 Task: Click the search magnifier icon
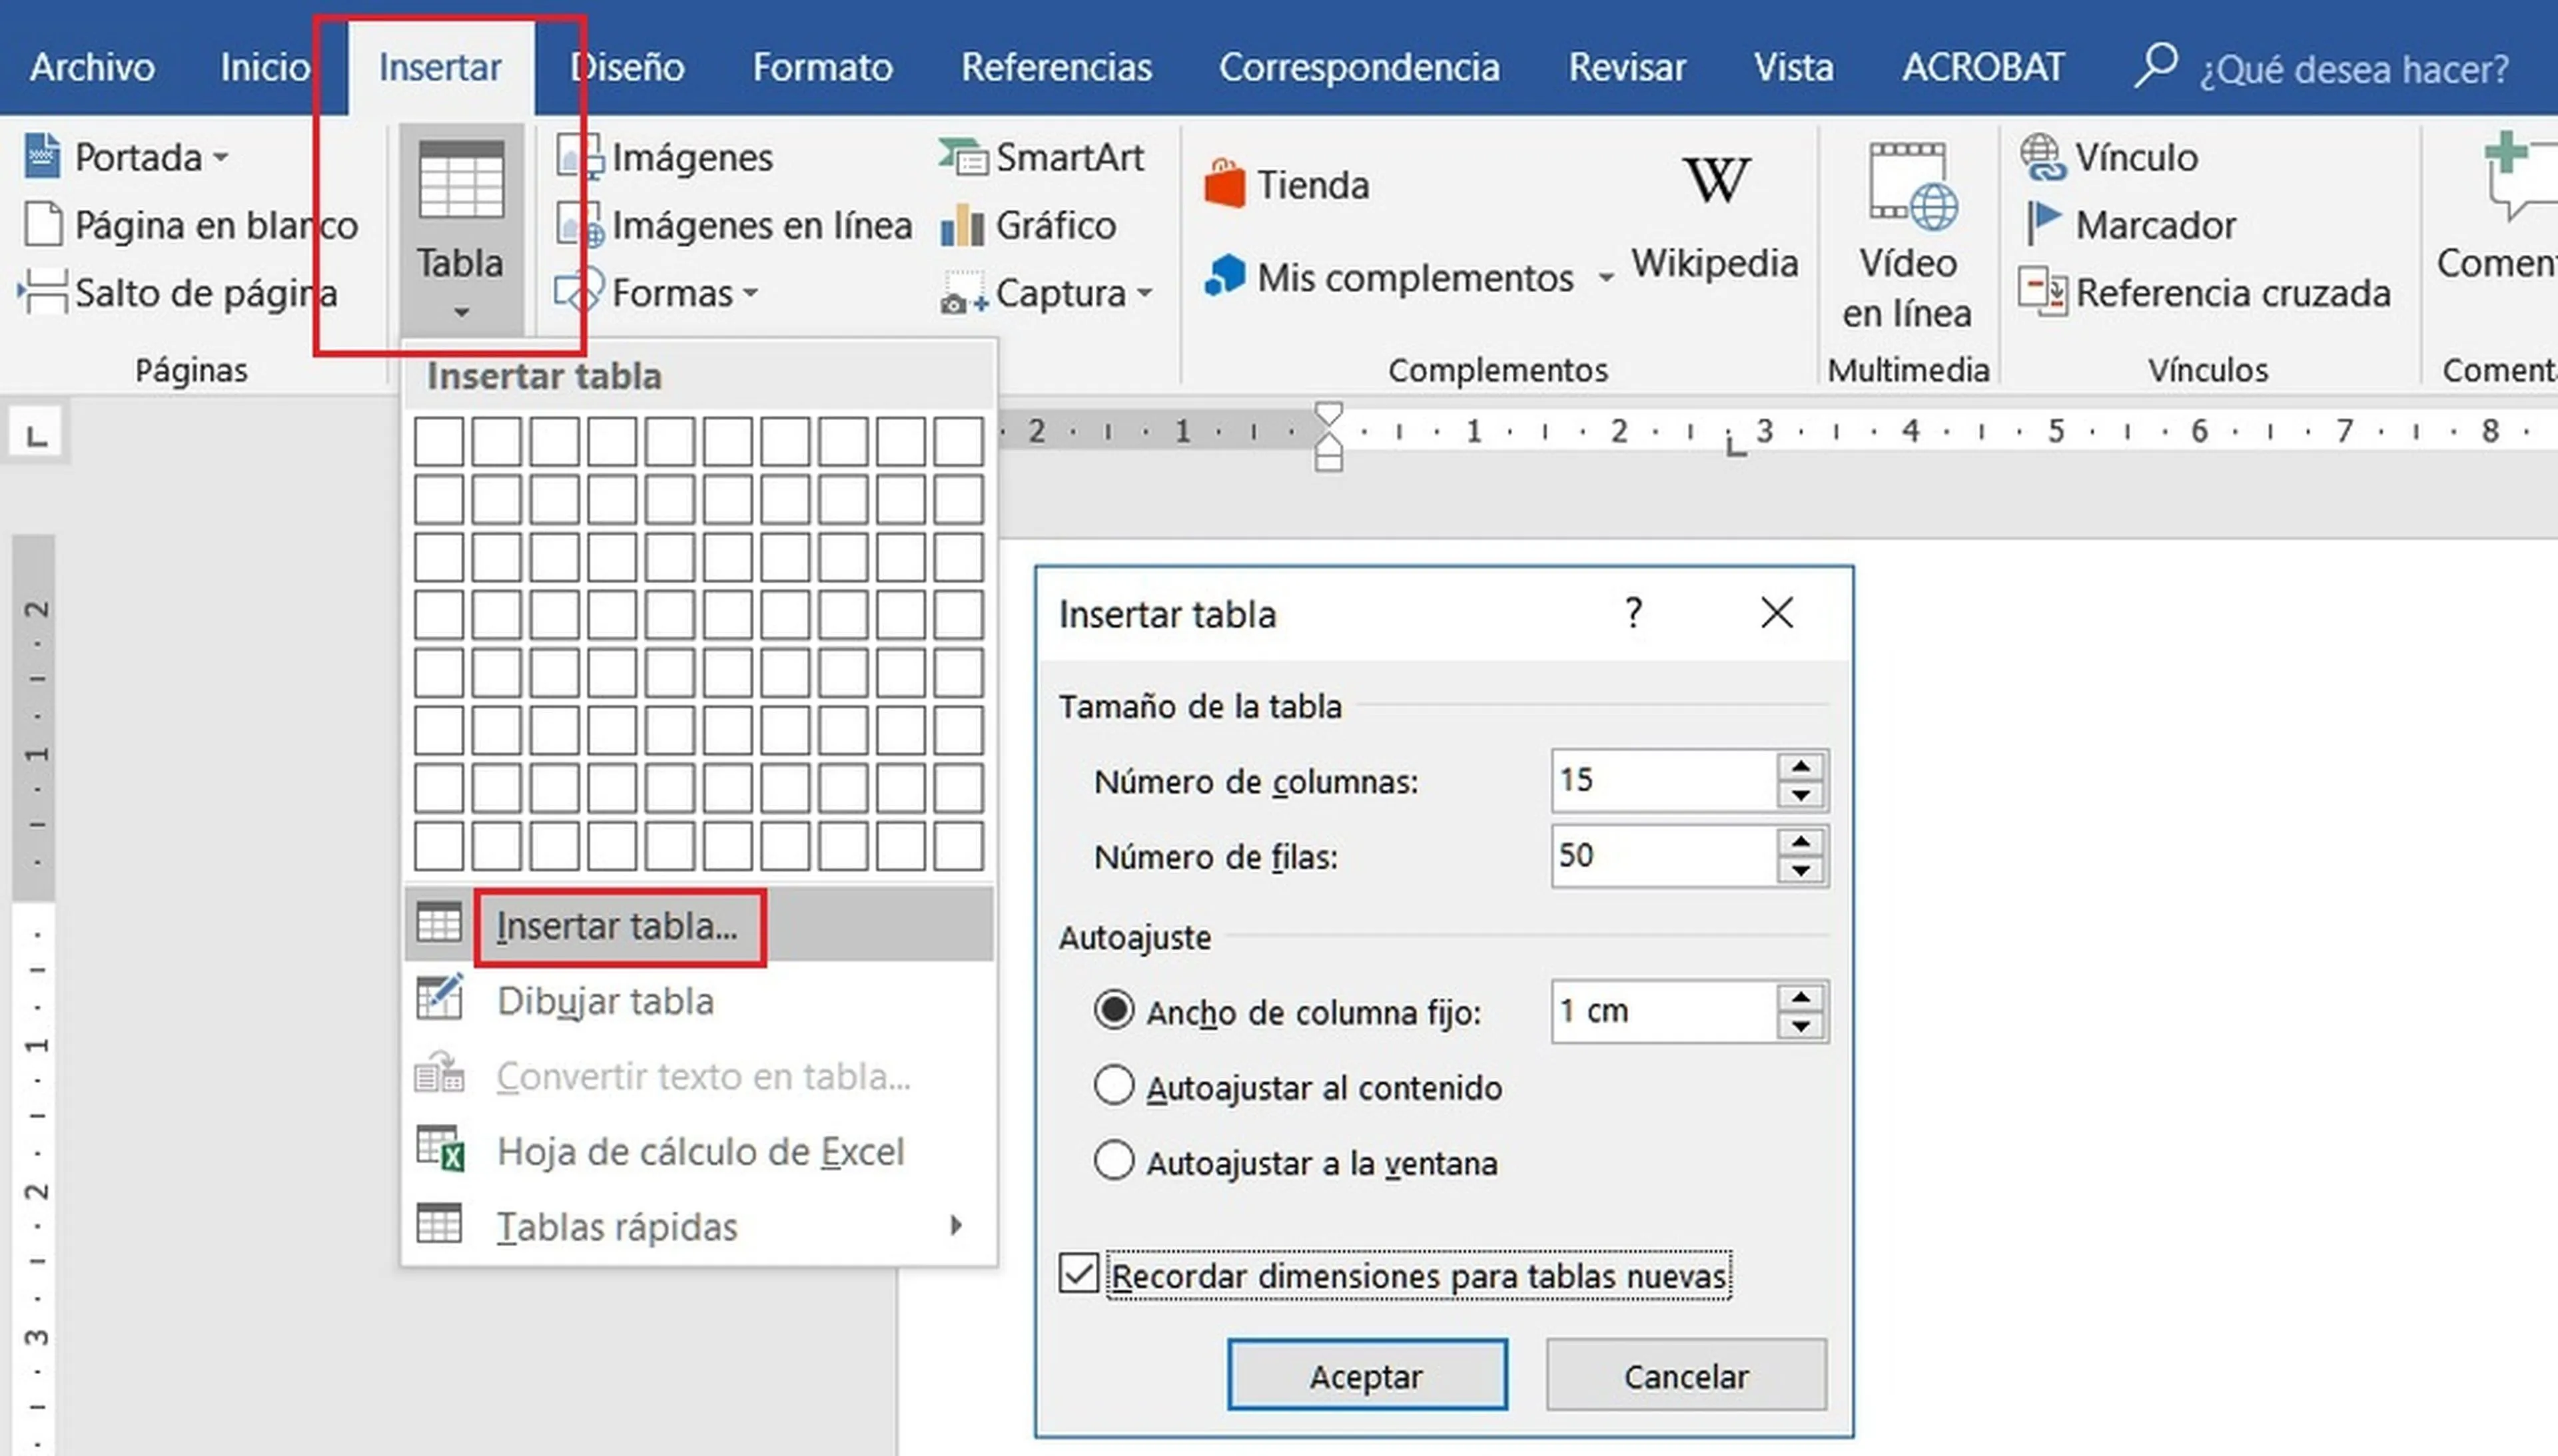pyautogui.click(x=2155, y=66)
